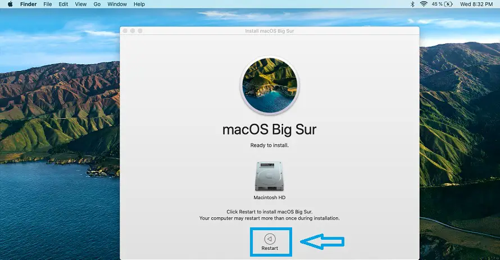The width and height of the screenshot is (500, 260).
Task: Click the Macintosh HD label
Action: coord(270,198)
